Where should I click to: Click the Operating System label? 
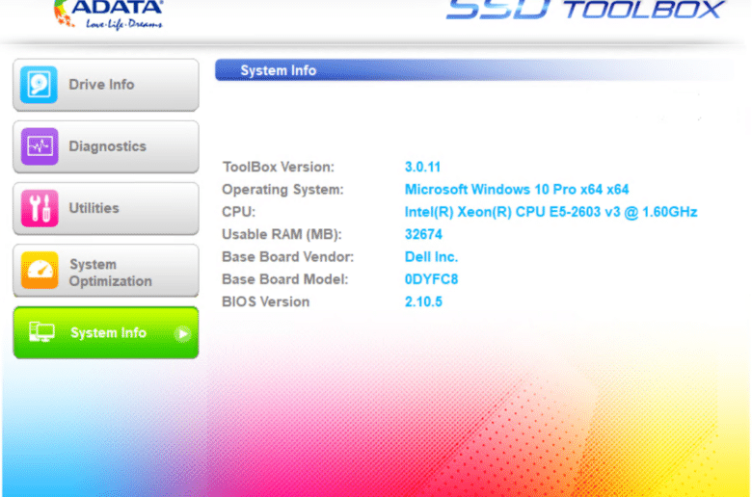[282, 190]
